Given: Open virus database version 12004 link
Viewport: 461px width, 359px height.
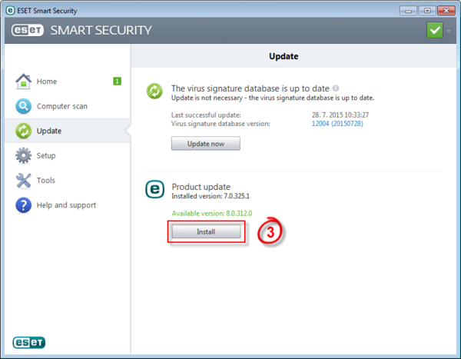Looking at the screenshot, I should point(337,124).
